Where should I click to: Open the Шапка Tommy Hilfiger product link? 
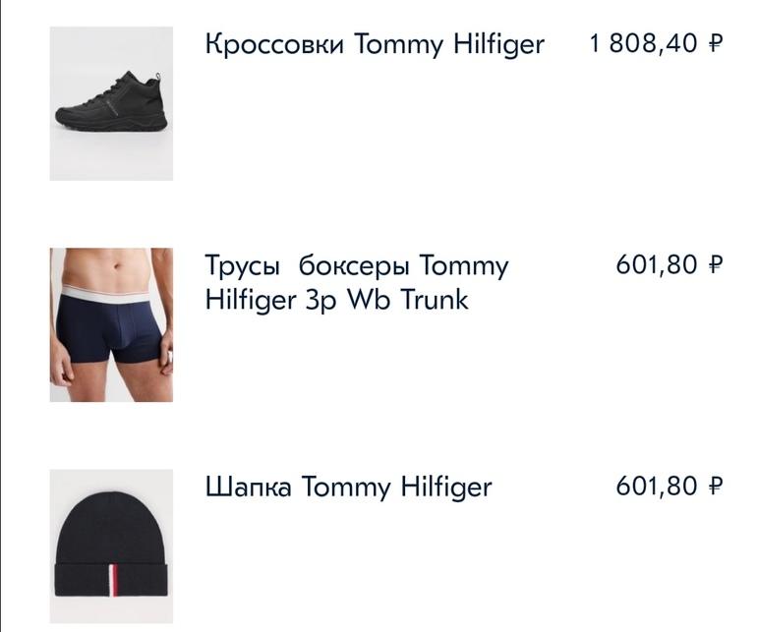(x=348, y=487)
